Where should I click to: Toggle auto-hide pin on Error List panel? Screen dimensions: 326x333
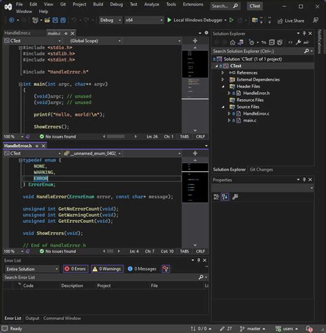coord(199,260)
